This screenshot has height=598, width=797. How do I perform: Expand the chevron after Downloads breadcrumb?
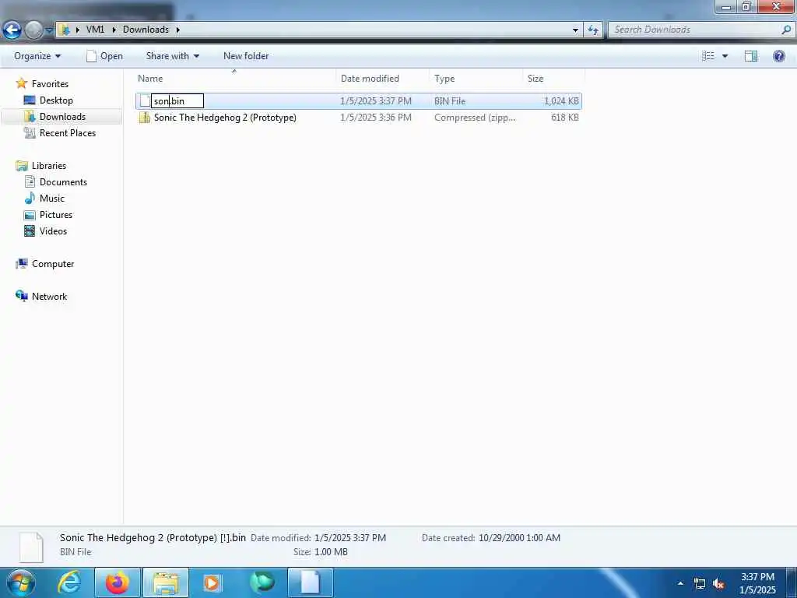tap(178, 30)
